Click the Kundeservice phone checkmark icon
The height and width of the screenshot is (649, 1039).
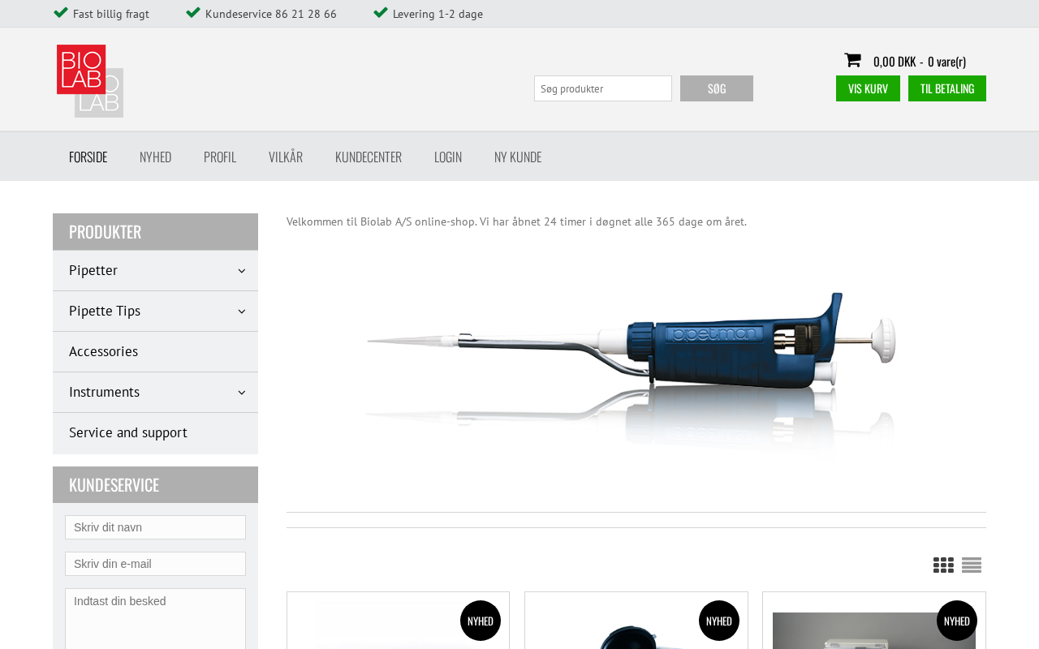coord(193,12)
